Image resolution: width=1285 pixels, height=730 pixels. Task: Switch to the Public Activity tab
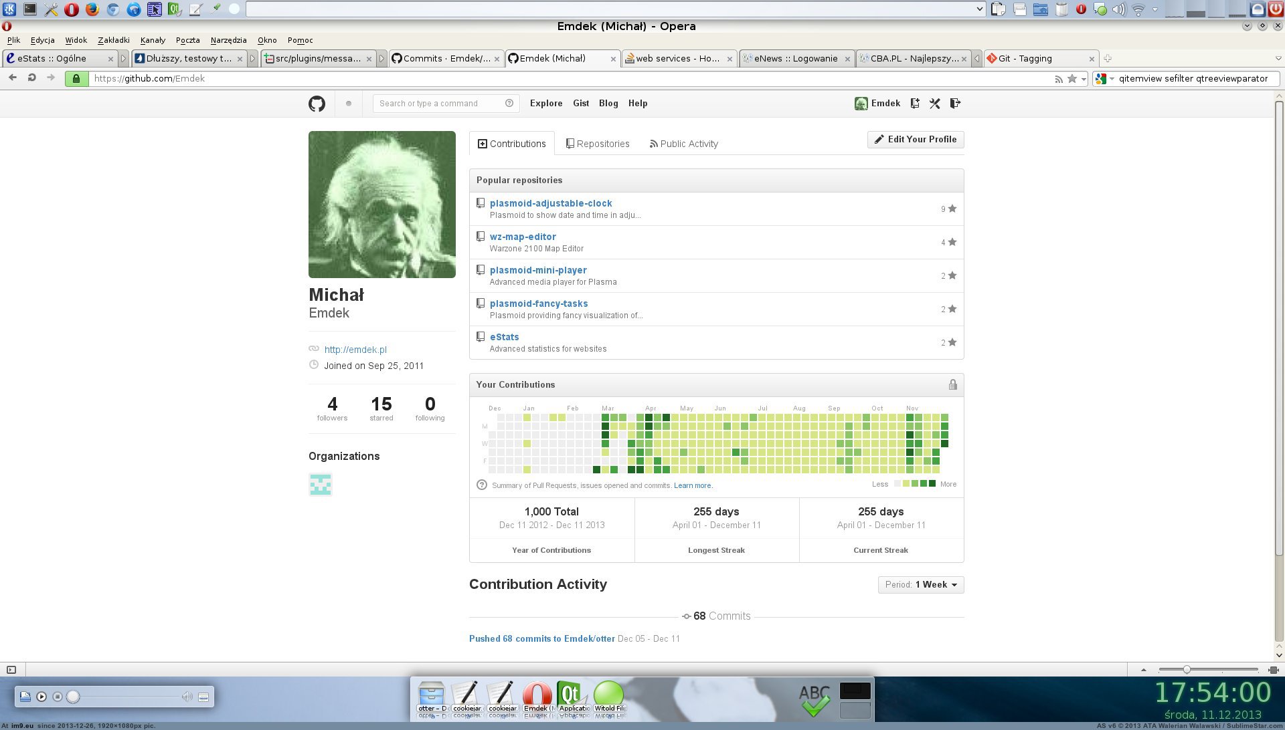coord(684,144)
